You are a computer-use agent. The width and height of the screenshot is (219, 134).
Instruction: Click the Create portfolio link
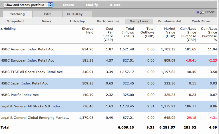click(x=69, y=5)
